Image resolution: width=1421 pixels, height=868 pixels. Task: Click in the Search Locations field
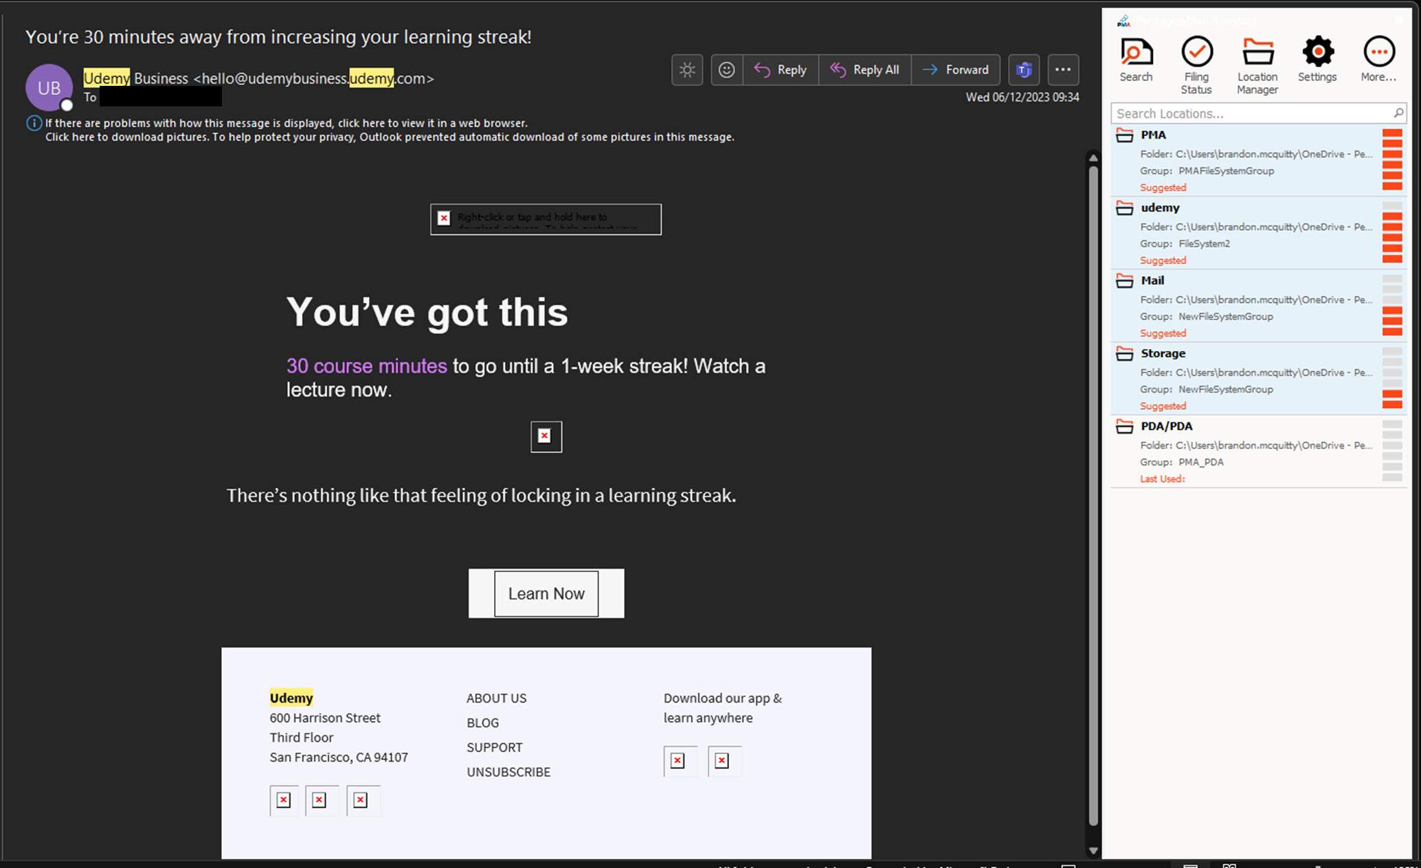[x=1251, y=113]
